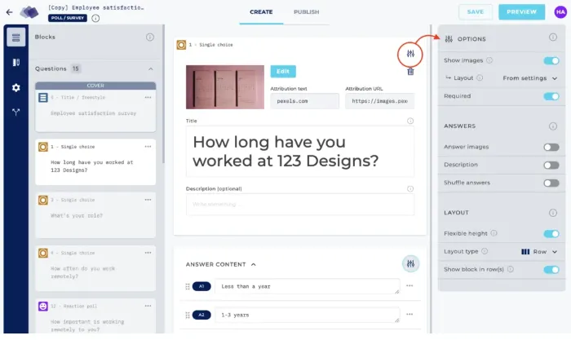Enable Shuffle answers toggle
The width and height of the screenshot is (571, 340).
551,183
